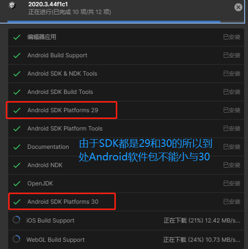Screen dimensions: 248x249
Task: Click the checkmark next to 编辑器应用
Action: (x=17, y=37)
